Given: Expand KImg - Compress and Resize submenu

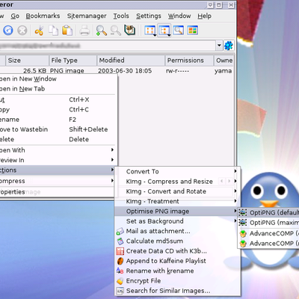Looking at the screenshot, I should [177, 182].
